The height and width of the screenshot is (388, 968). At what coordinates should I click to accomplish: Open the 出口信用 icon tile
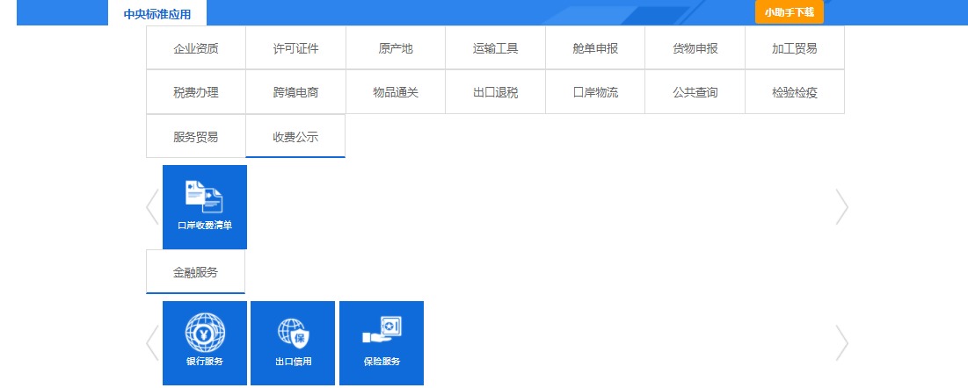coord(293,343)
